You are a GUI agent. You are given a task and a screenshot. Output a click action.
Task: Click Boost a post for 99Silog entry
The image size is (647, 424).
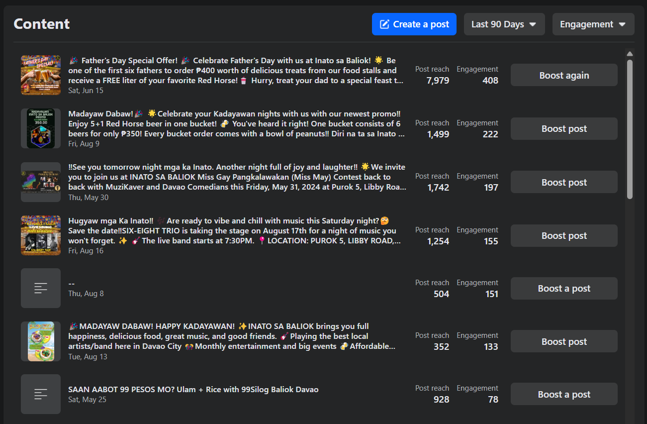pos(564,394)
